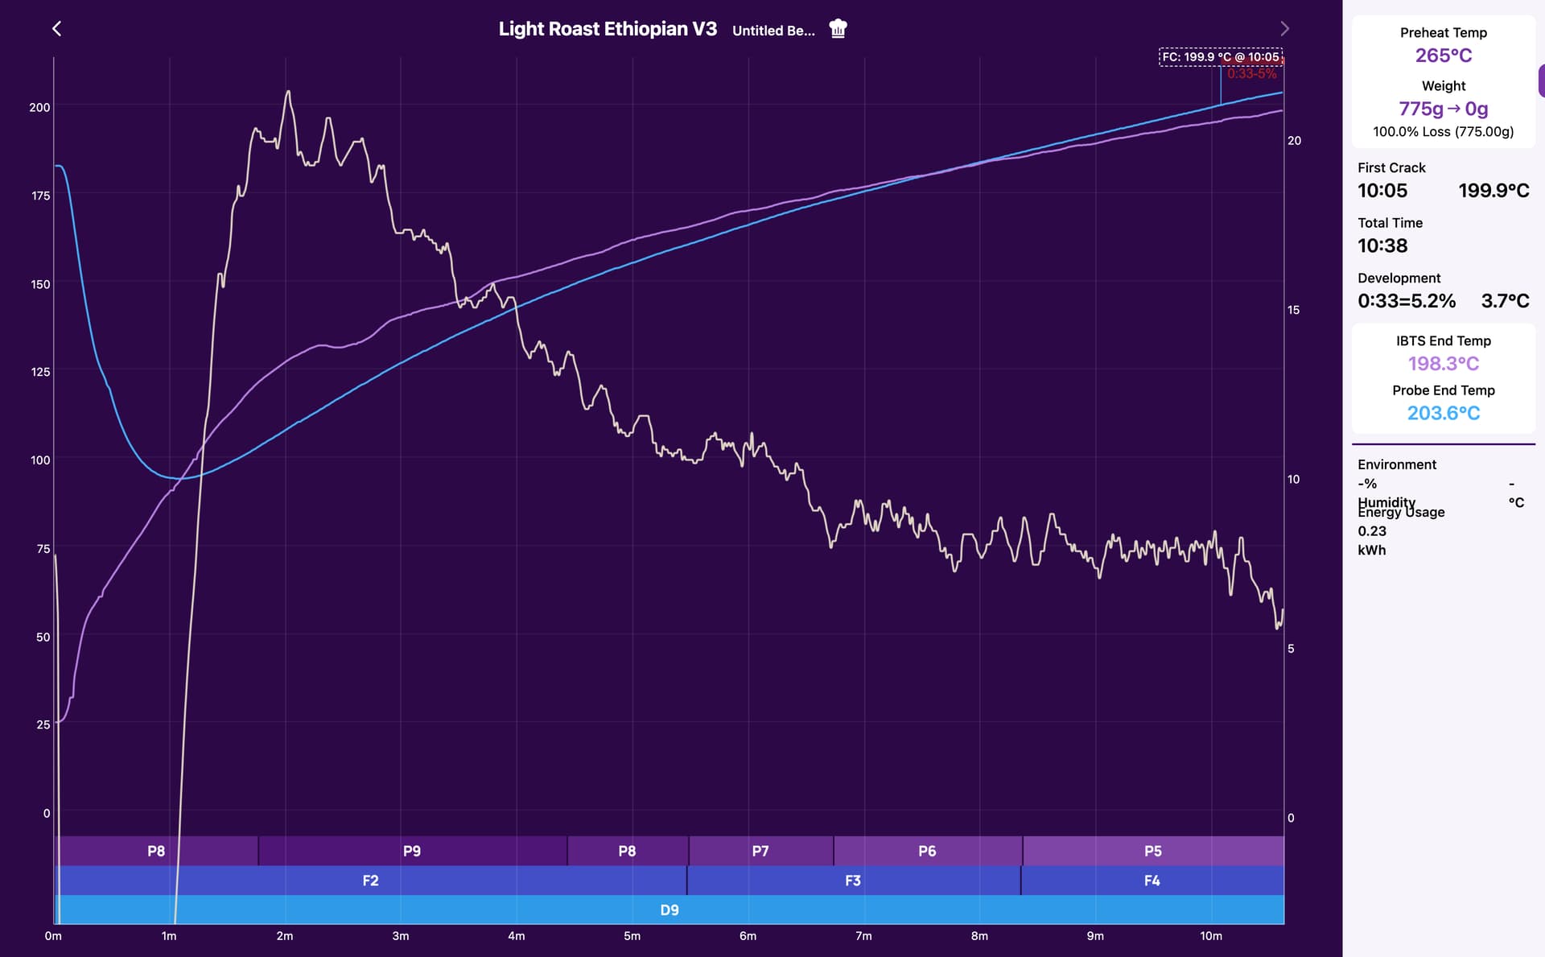
Task: Click the 15 label on the rate-of-rise axis
Action: (1293, 310)
